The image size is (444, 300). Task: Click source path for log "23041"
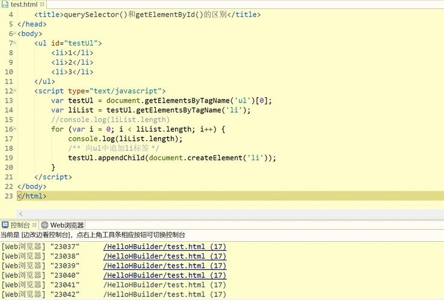(x=165, y=285)
